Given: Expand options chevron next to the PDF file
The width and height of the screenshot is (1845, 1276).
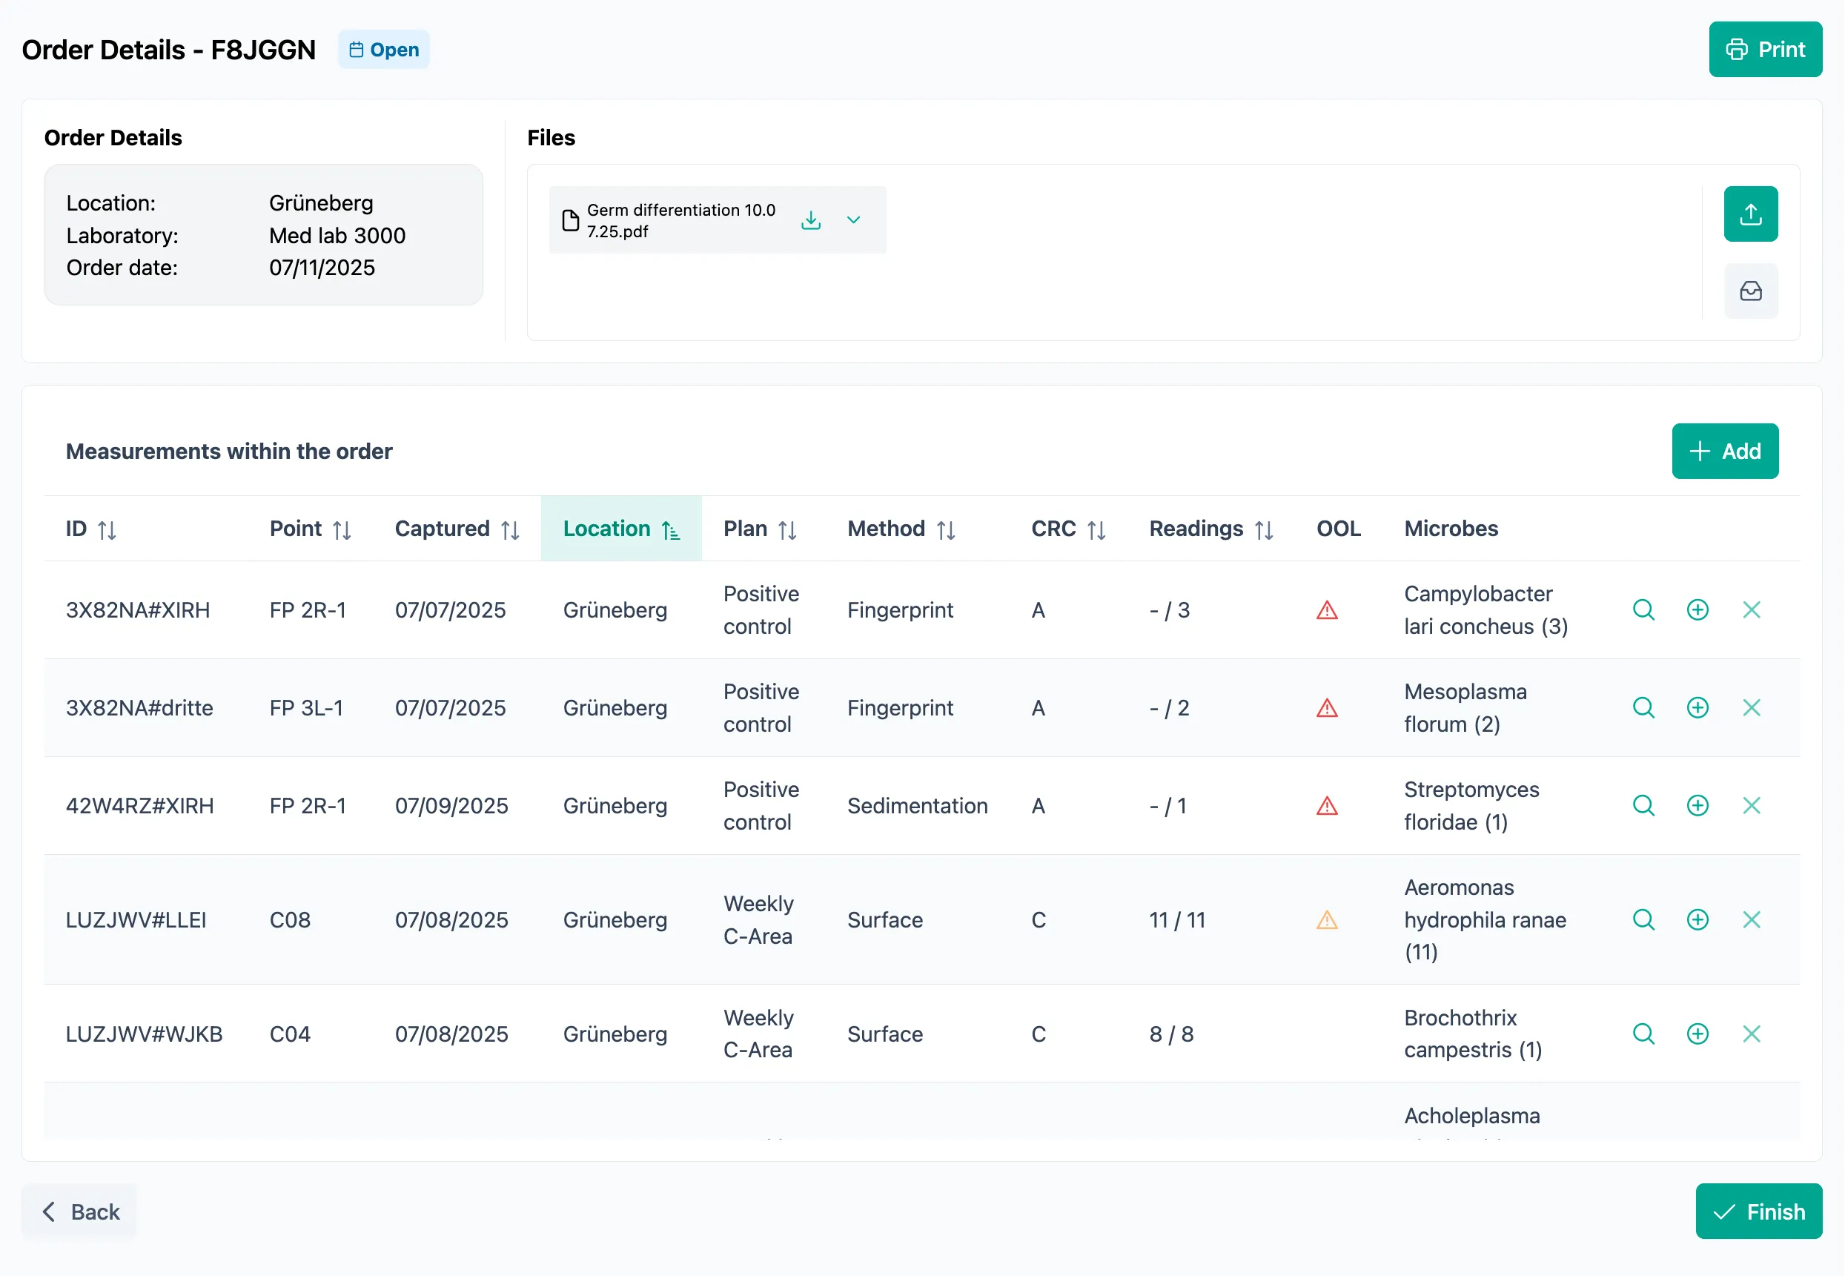Looking at the screenshot, I should pyautogui.click(x=854, y=220).
